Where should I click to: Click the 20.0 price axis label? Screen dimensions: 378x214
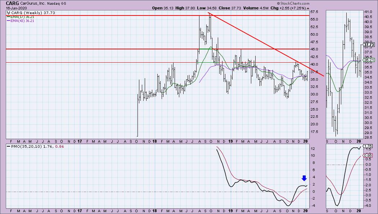pyautogui.click(x=315, y=124)
